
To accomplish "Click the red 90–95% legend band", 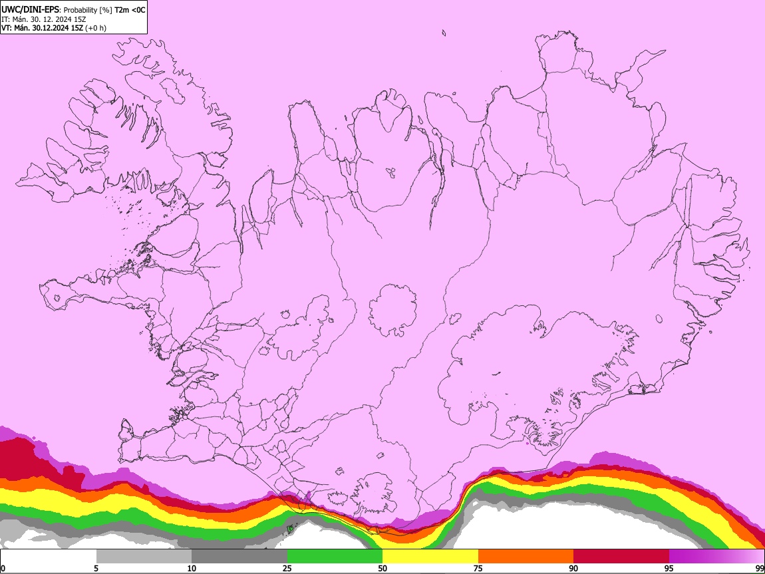I will (x=621, y=557).
